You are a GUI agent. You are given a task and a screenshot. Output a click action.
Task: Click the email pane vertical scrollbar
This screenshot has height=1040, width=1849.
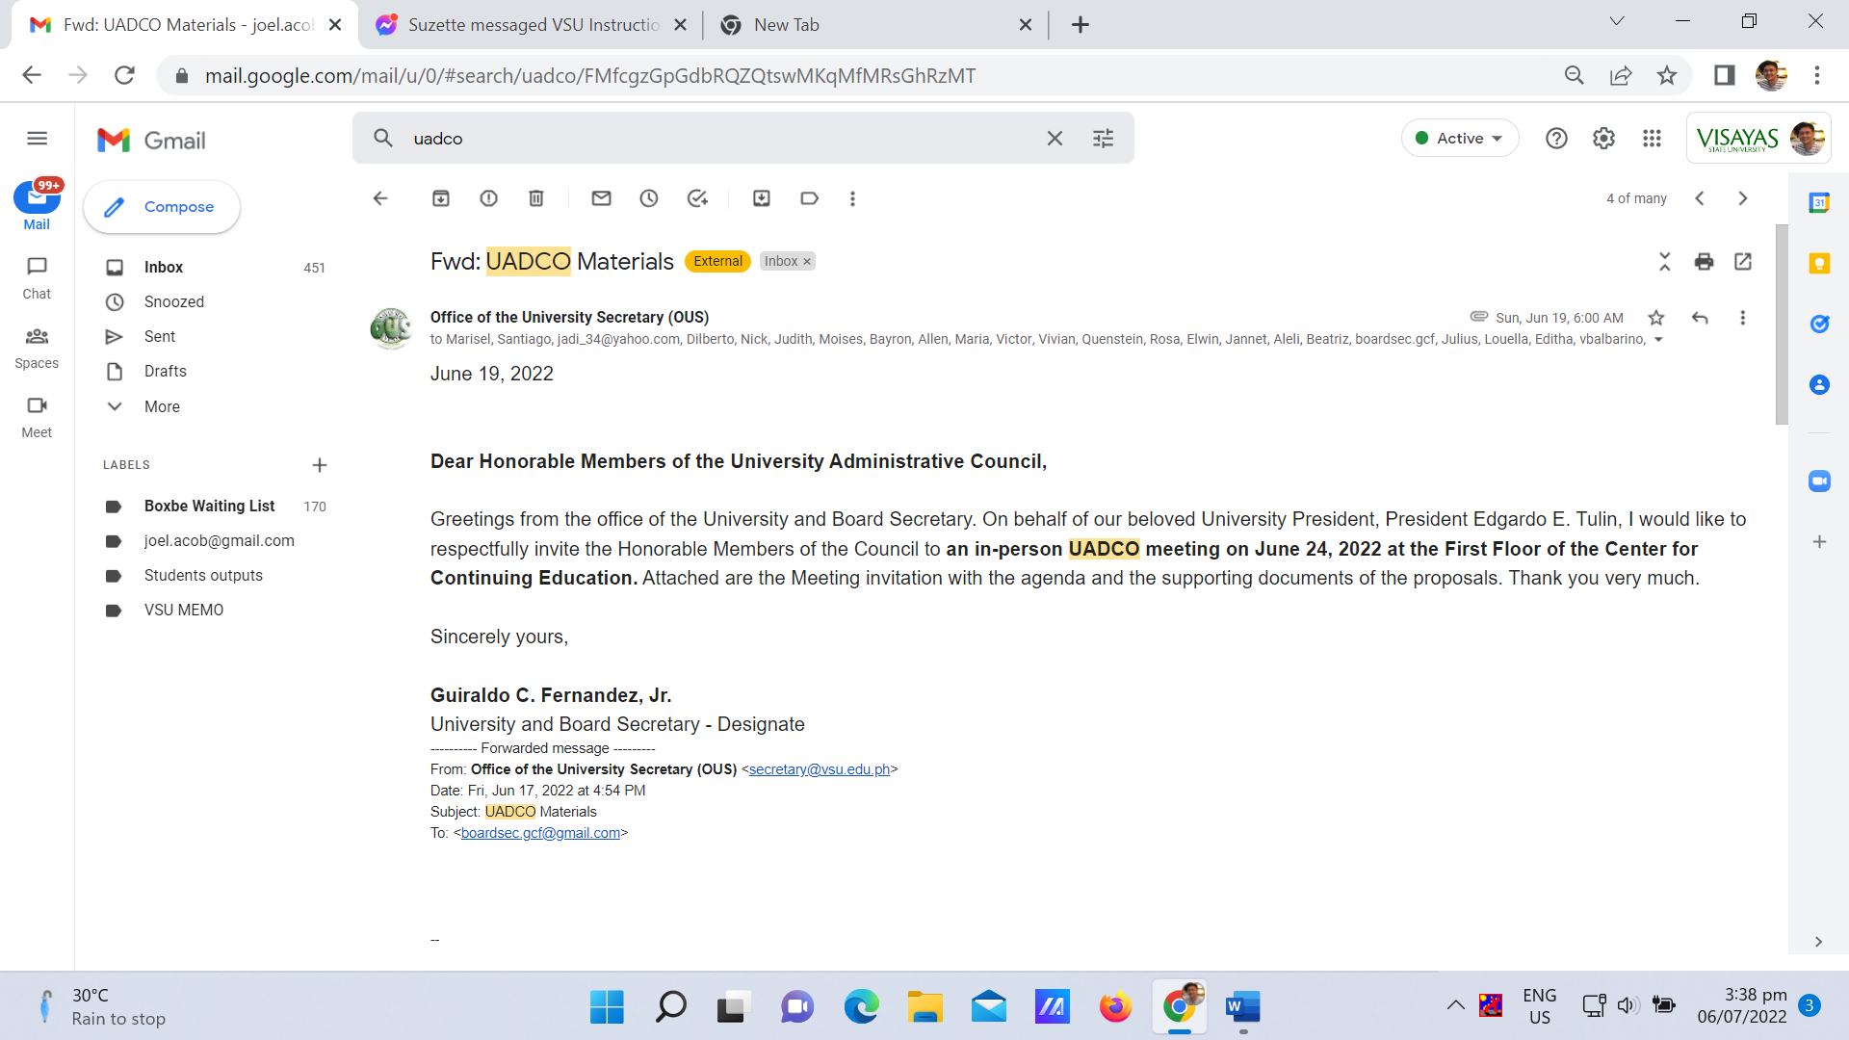tap(1782, 324)
